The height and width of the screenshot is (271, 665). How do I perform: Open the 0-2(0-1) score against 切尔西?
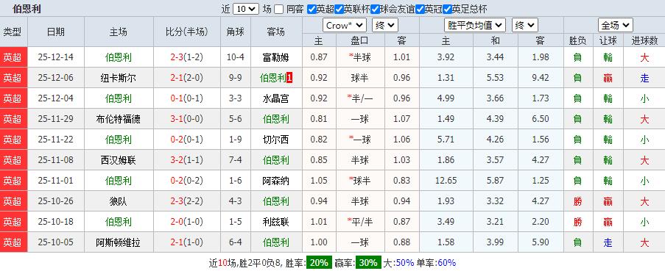point(186,140)
